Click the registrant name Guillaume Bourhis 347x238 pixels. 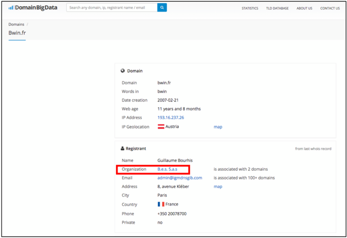pyautogui.click(x=175, y=160)
